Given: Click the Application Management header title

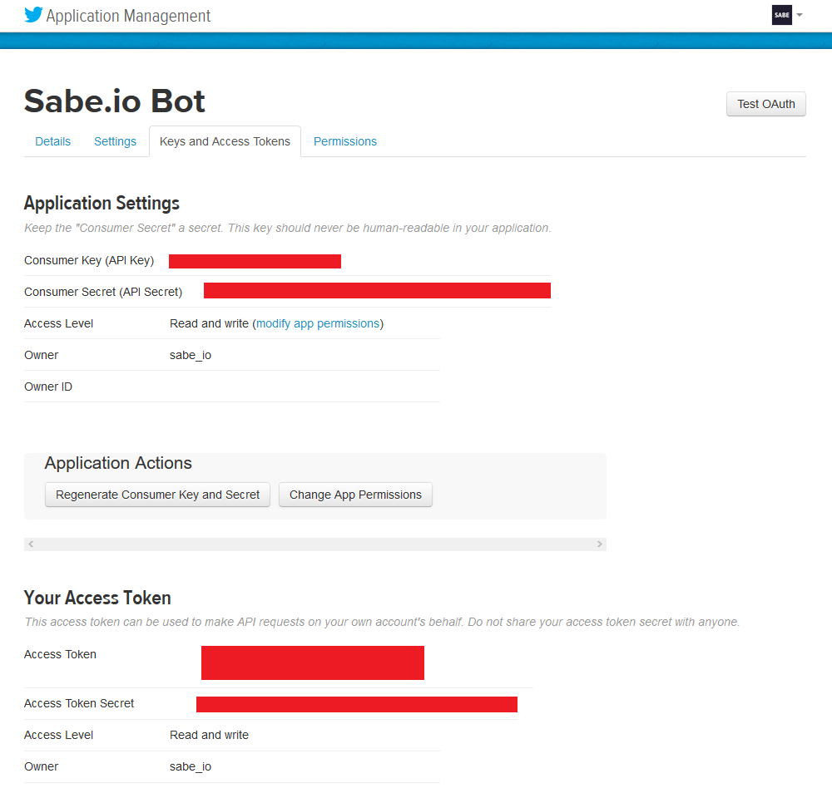Looking at the screenshot, I should (x=128, y=16).
